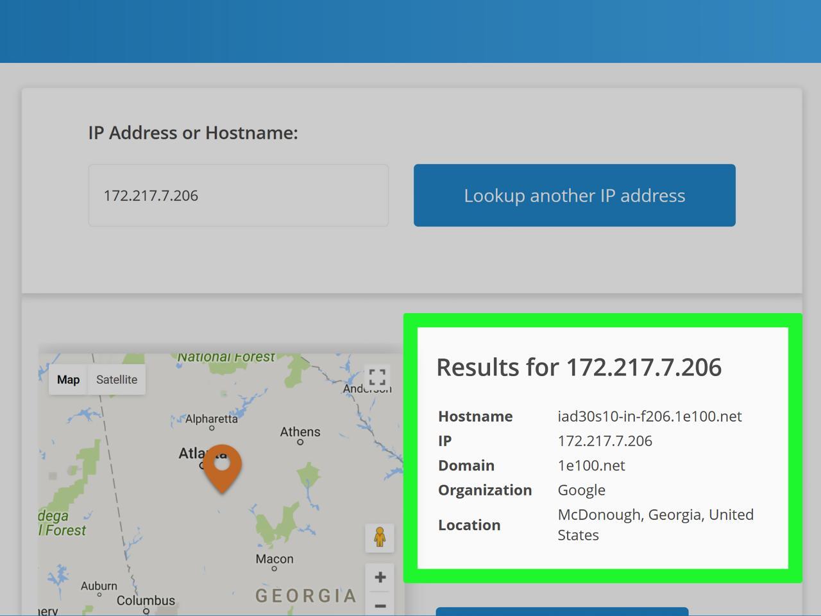Click the Alpharetta label on the map

pos(211,419)
